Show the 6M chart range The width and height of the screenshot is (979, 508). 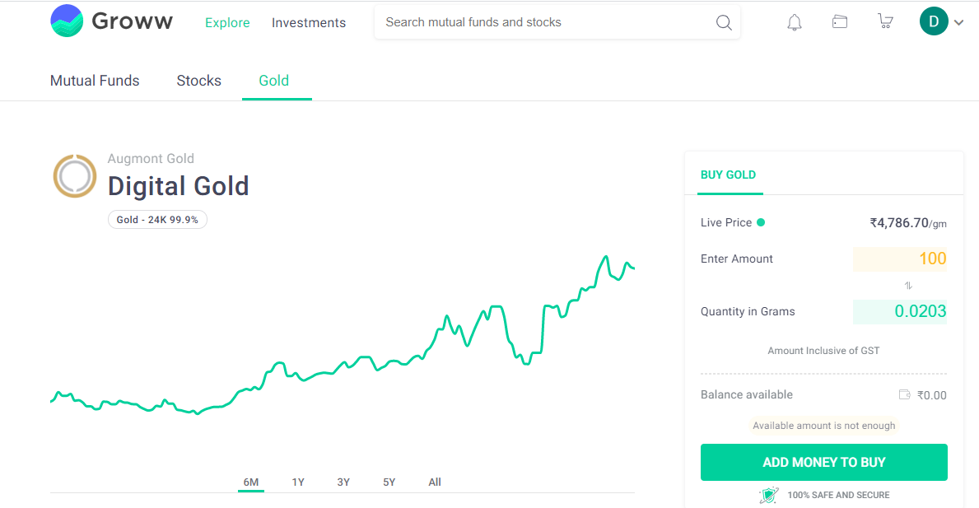(251, 482)
